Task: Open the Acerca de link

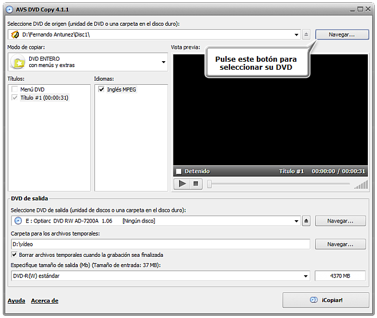Action: click(x=45, y=301)
